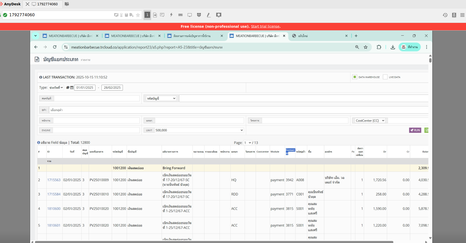Open the AnyDesk keyboard settings icon
This screenshot has height=243, width=466.
180,15
